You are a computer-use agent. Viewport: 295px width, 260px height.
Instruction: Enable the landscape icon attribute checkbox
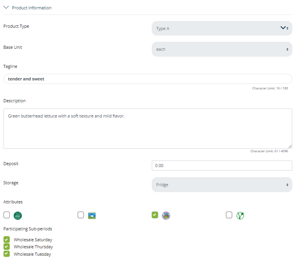81,215
